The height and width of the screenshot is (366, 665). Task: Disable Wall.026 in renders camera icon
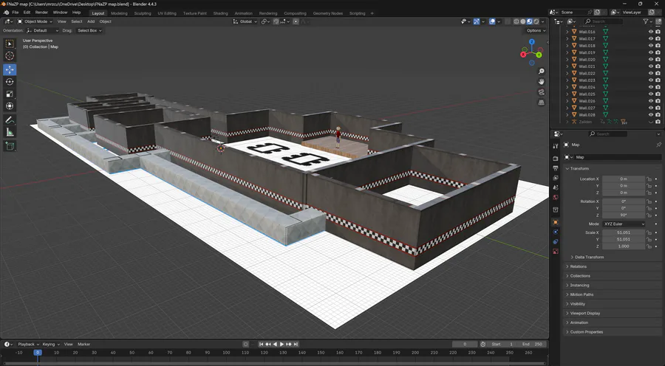point(658,101)
